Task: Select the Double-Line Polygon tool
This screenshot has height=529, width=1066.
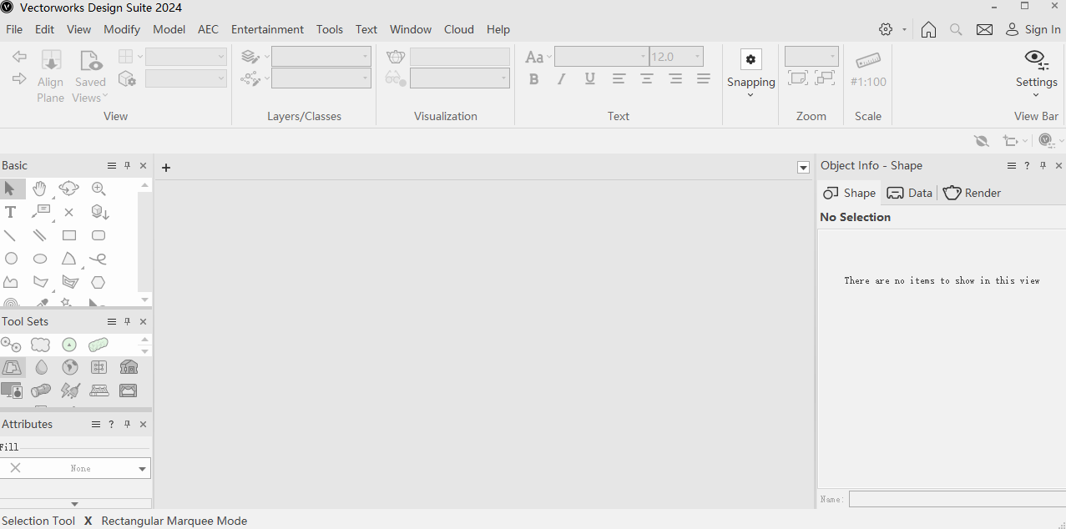Action: click(x=70, y=282)
